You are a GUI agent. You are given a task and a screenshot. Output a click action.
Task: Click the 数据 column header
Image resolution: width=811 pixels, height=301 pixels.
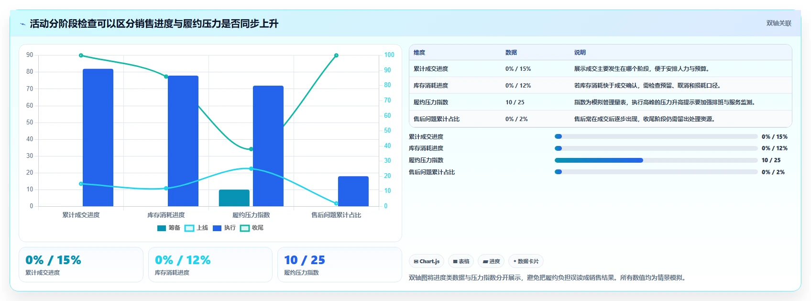click(511, 53)
